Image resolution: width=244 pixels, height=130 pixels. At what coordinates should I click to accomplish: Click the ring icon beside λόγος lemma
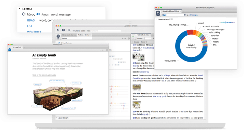coord(24,14)
